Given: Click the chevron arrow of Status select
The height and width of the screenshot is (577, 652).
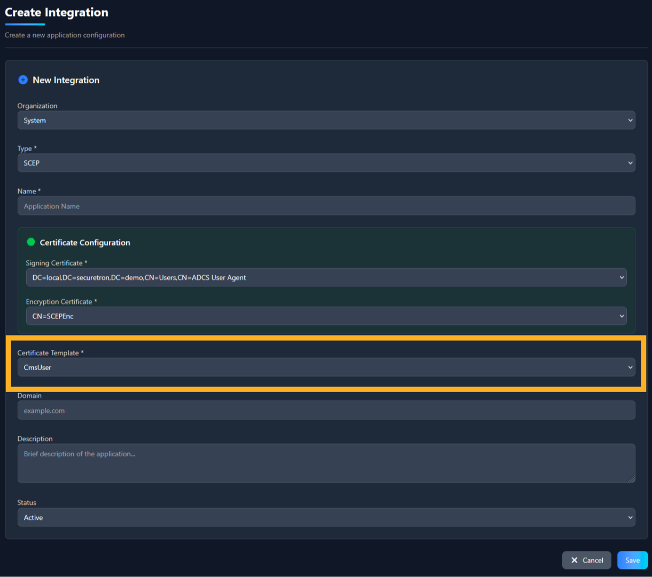Looking at the screenshot, I should pyautogui.click(x=630, y=517).
